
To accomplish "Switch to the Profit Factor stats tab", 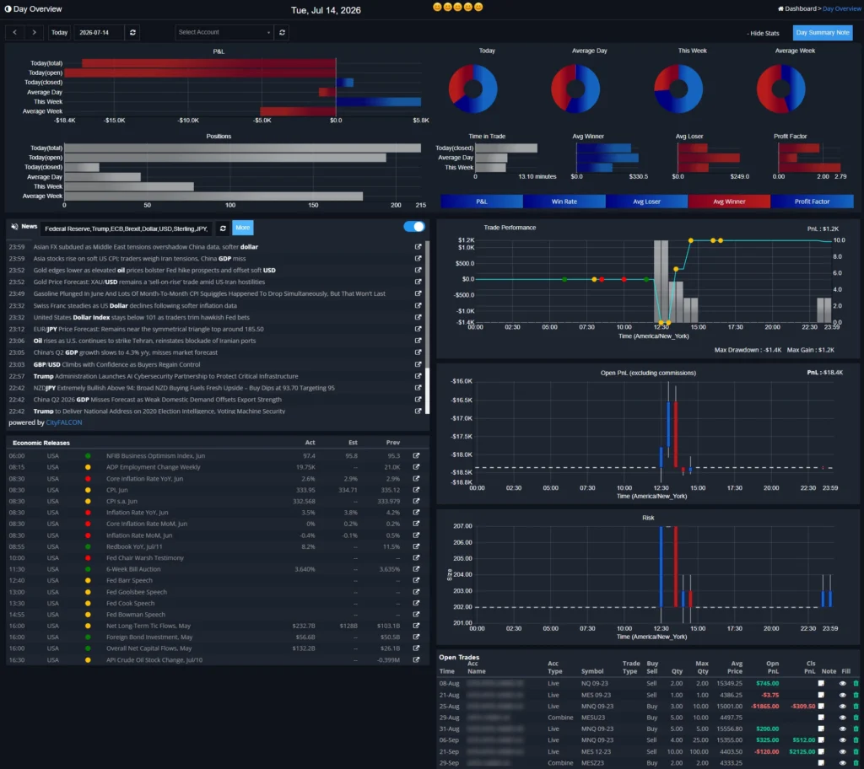I will coord(813,202).
